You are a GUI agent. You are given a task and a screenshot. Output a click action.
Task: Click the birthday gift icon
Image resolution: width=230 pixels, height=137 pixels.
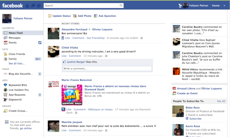coord(174,89)
